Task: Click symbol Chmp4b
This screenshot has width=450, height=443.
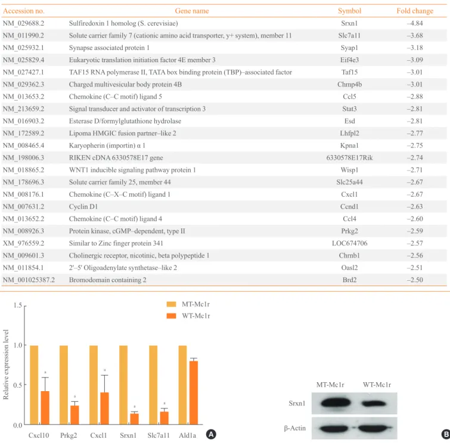Action: pos(349,85)
